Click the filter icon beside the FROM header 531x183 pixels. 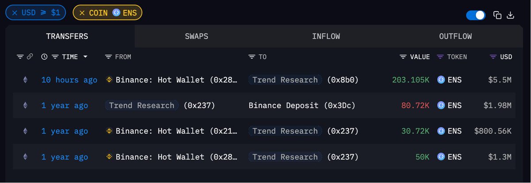click(109, 57)
